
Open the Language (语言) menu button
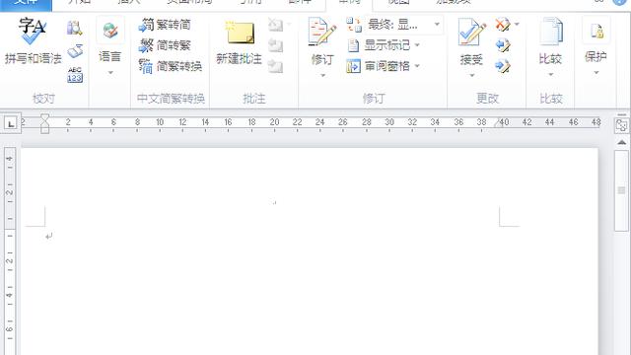[109, 46]
